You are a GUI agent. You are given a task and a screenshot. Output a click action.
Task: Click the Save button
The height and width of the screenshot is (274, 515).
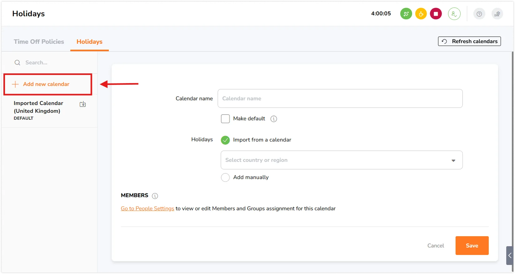click(472, 246)
